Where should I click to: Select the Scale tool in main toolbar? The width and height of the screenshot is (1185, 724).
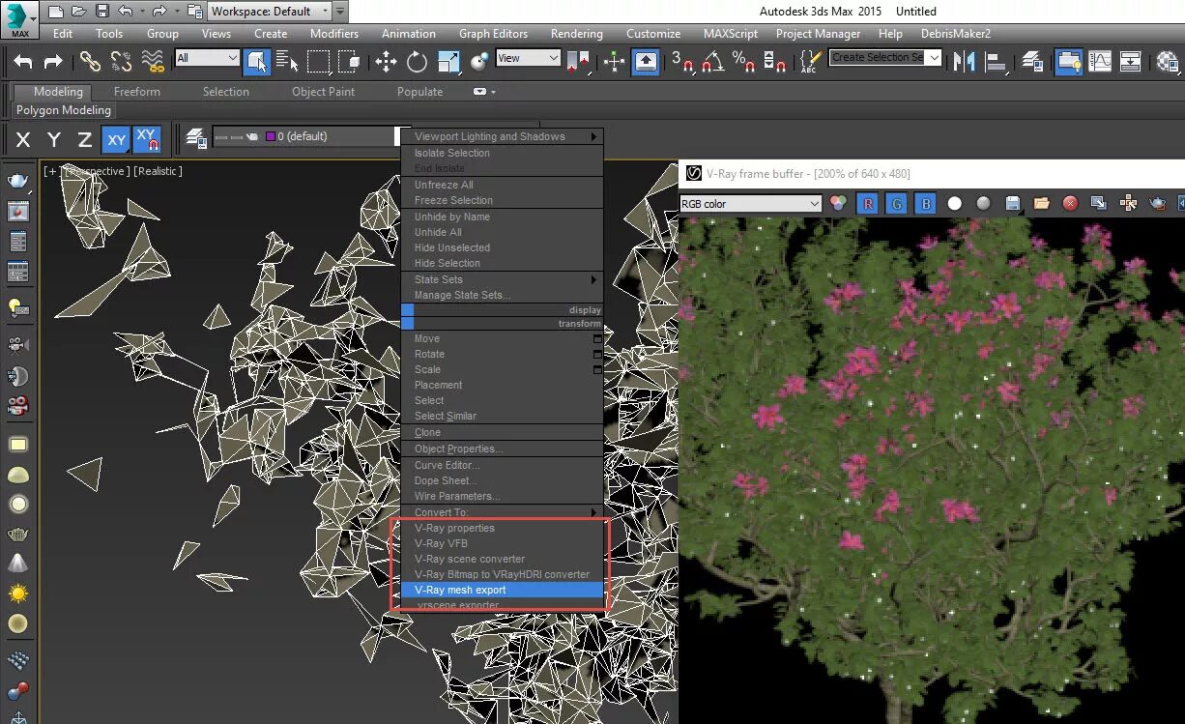pos(448,63)
